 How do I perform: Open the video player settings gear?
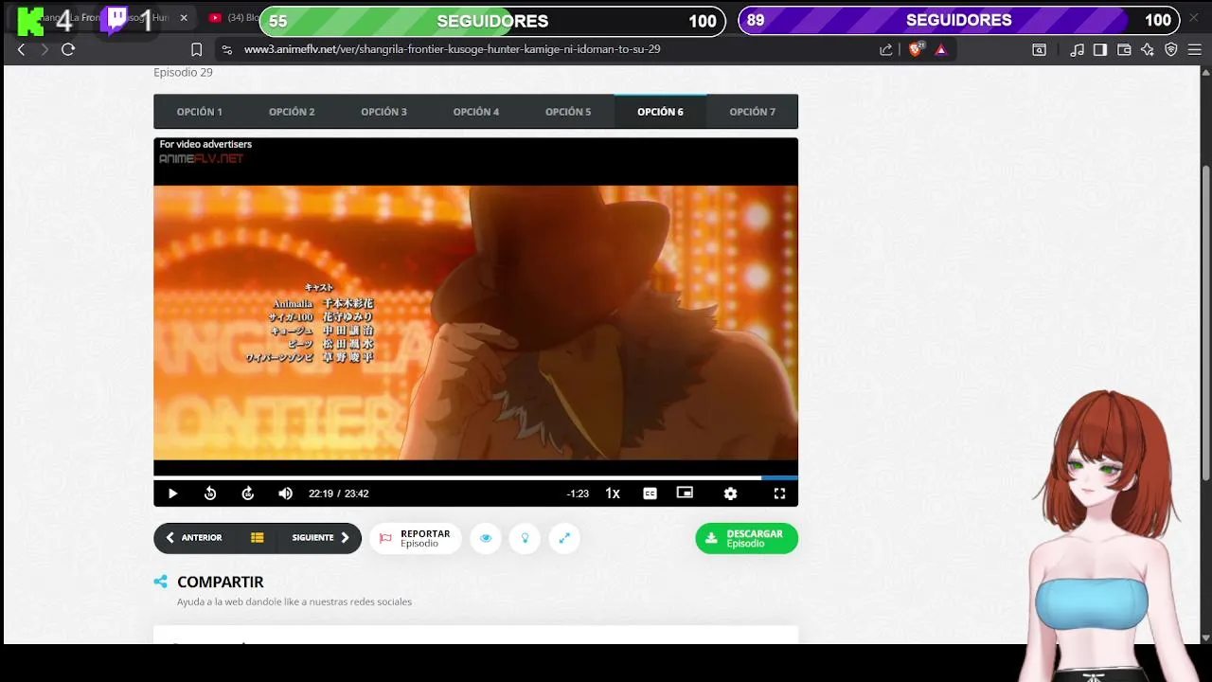point(730,494)
